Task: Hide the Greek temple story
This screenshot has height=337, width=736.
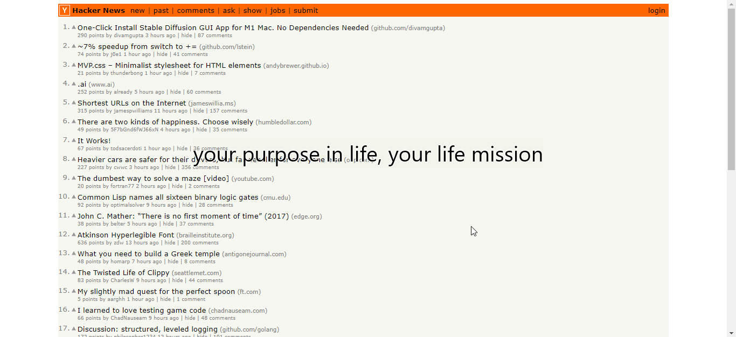Action: coord(173,262)
